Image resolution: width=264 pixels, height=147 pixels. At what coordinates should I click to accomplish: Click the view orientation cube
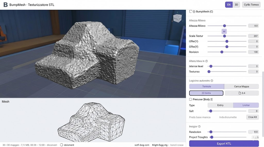point(177,18)
